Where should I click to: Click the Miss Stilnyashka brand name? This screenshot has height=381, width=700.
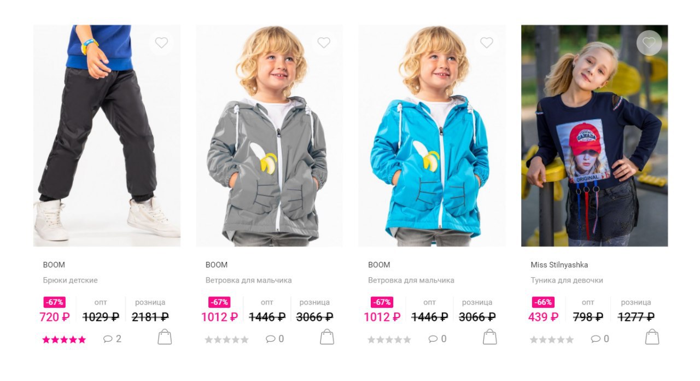point(559,265)
